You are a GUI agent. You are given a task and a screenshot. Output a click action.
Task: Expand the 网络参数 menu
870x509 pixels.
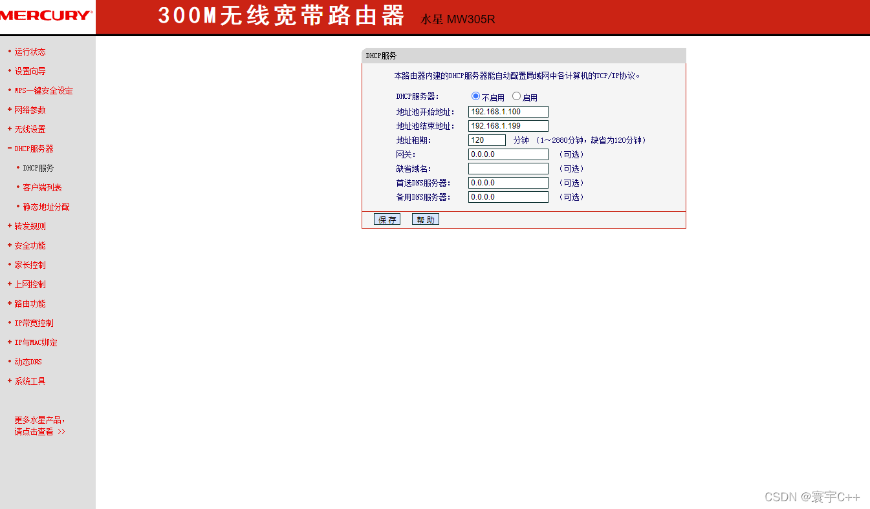pos(30,110)
